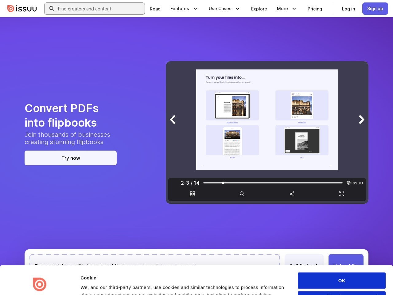The height and width of the screenshot is (295, 393).
Task: Click the Issuu logo in the cookie banner
Action: click(x=40, y=284)
